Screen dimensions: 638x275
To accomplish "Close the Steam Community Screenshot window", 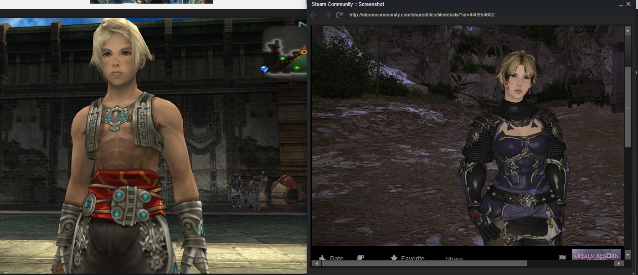I will (x=629, y=4).
